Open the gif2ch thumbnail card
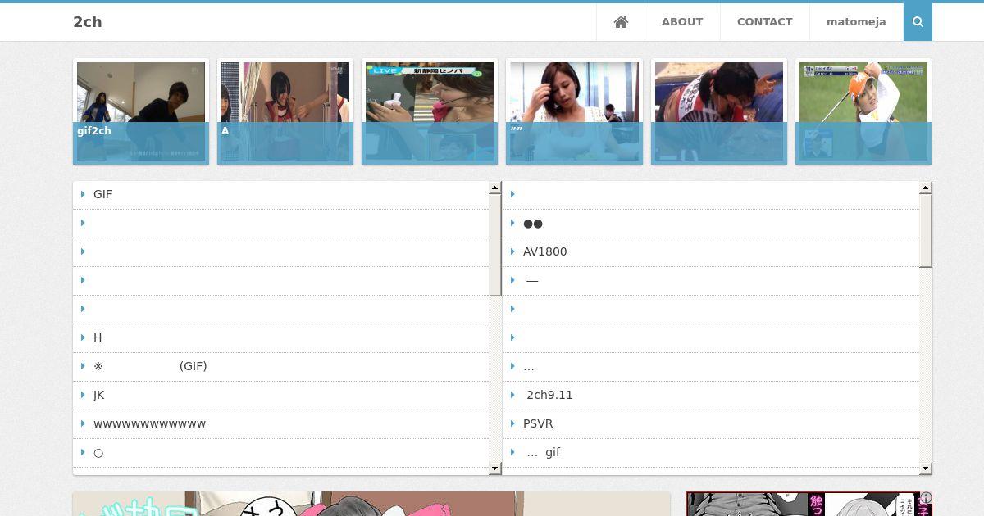The image size is (984, 516). (x=141, y=111)
